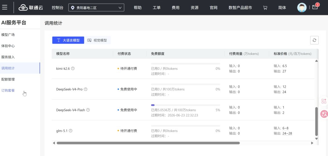Viewport: 328px width, 156px height.
Task: Open 帮助 in the top navigation
Action: click(x=138, y=8)
